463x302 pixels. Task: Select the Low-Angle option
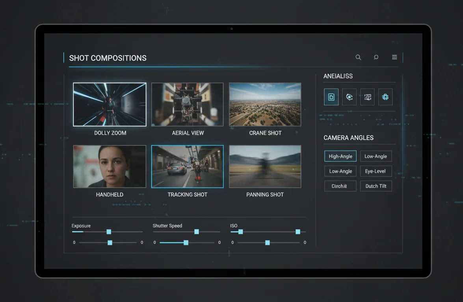(376, 156)
